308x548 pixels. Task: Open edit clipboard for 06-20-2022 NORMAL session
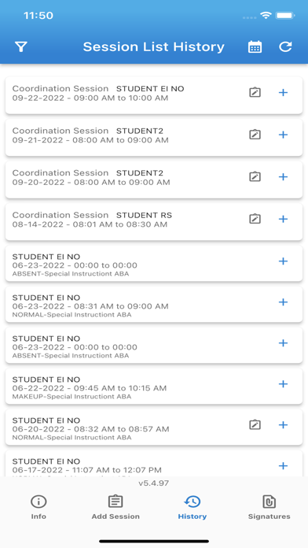tap(255, 424)
